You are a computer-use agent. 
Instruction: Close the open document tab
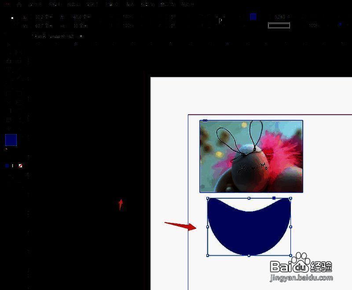pyautogui.click(x=81, y=36)
